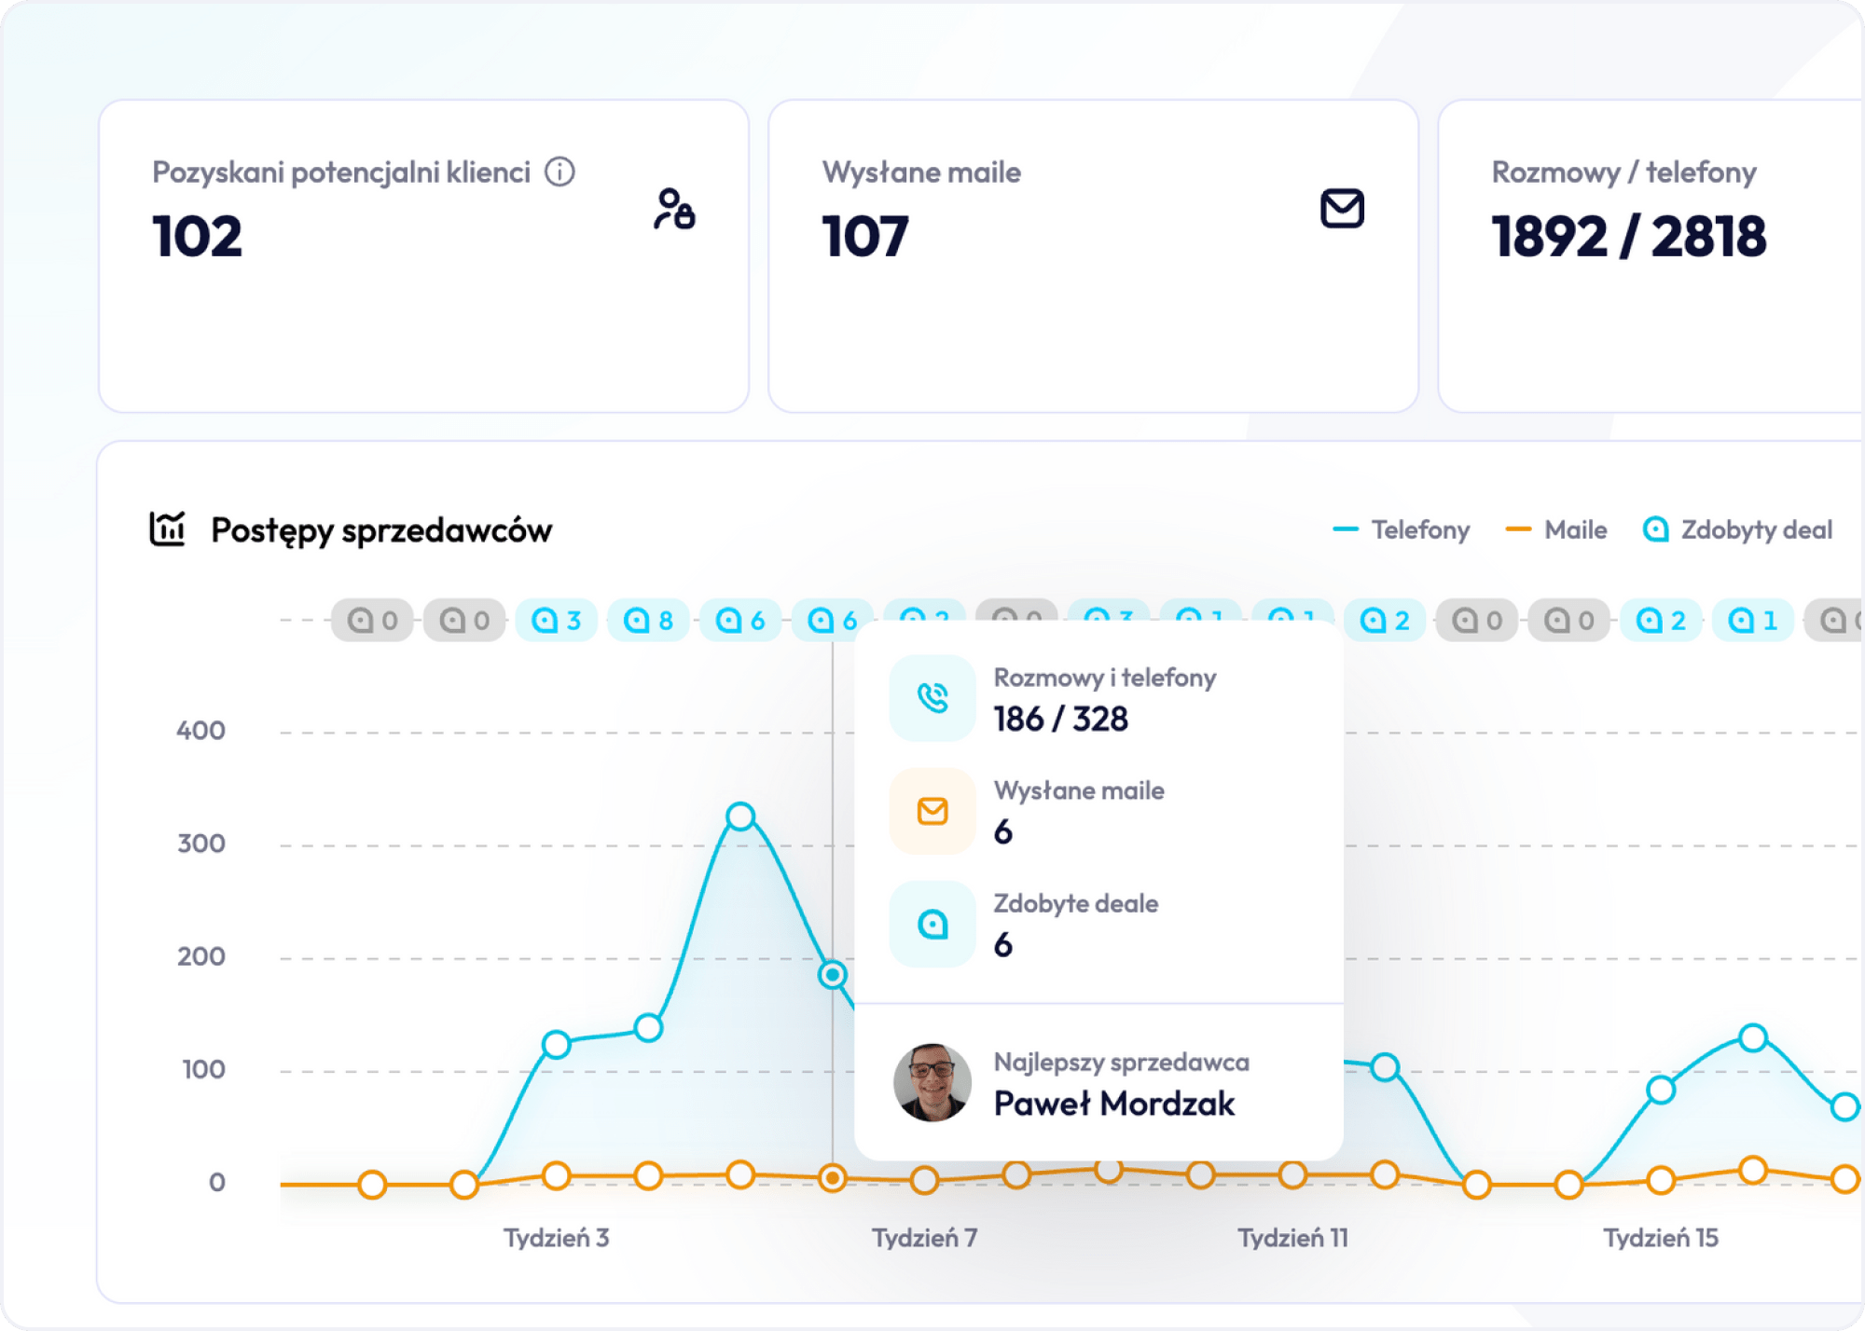Click the Tydzień 15 axis label

pyautogui.click(x=1660, y=1238)
